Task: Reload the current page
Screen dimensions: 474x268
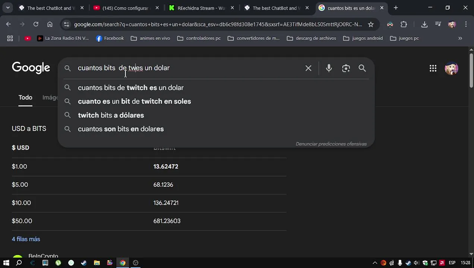Action: [36, 24]
